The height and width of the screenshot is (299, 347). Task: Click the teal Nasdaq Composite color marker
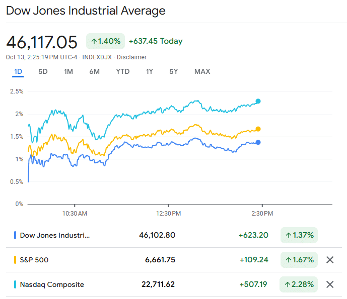(x=15, y=284)
